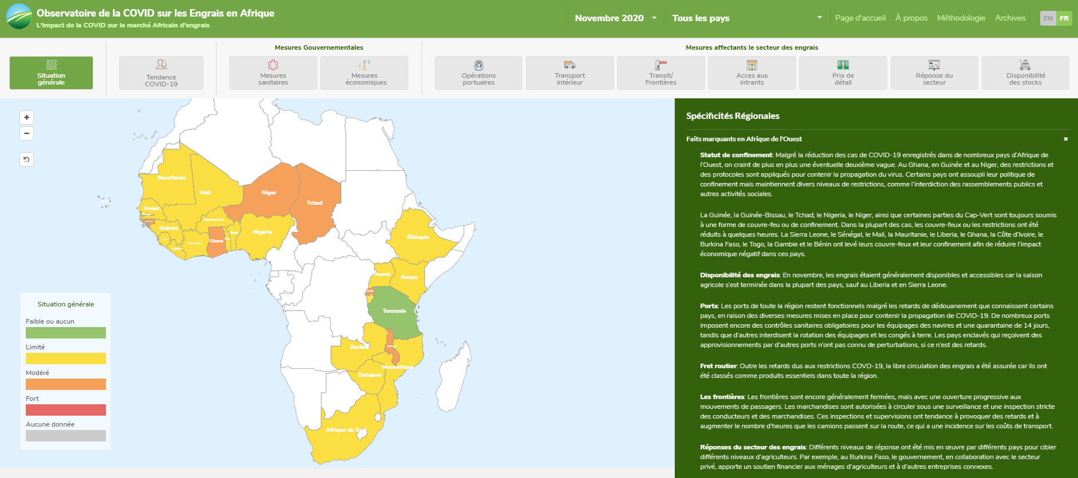Image resolution: width=1078 pixels, height=478 pixels.
Task: Close the Faits marquants en Afrique de l'Ouest section
Action: point(1065,139)
